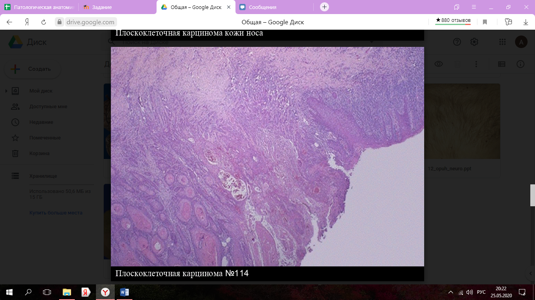Click the Google Drive logo
The height and width of the screenshot is (300, 535).
click(16, 42)
